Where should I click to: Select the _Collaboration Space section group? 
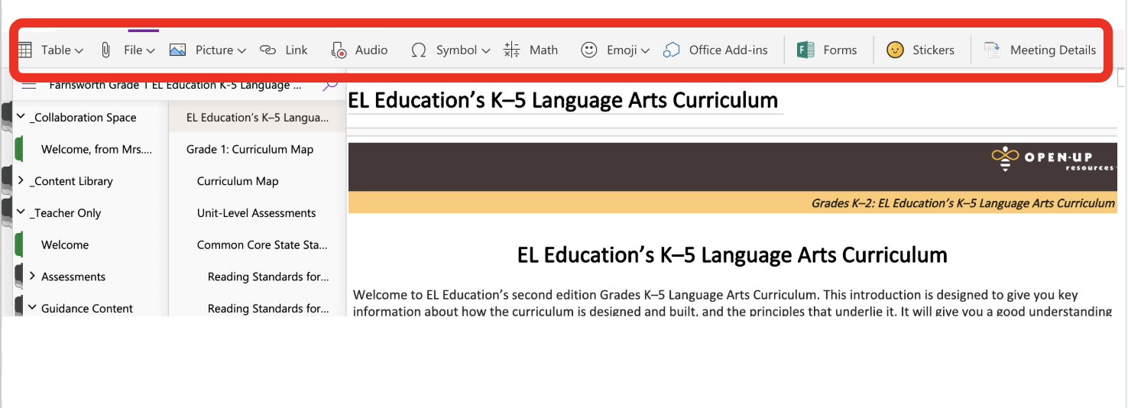point(85,117)
